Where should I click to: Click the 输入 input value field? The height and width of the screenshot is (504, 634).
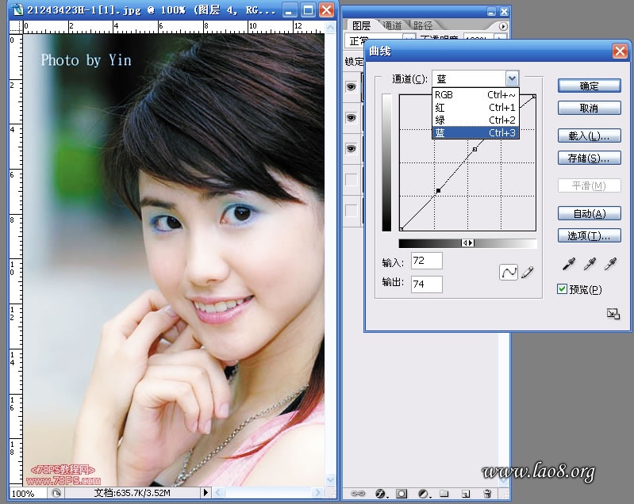[427, 261]
